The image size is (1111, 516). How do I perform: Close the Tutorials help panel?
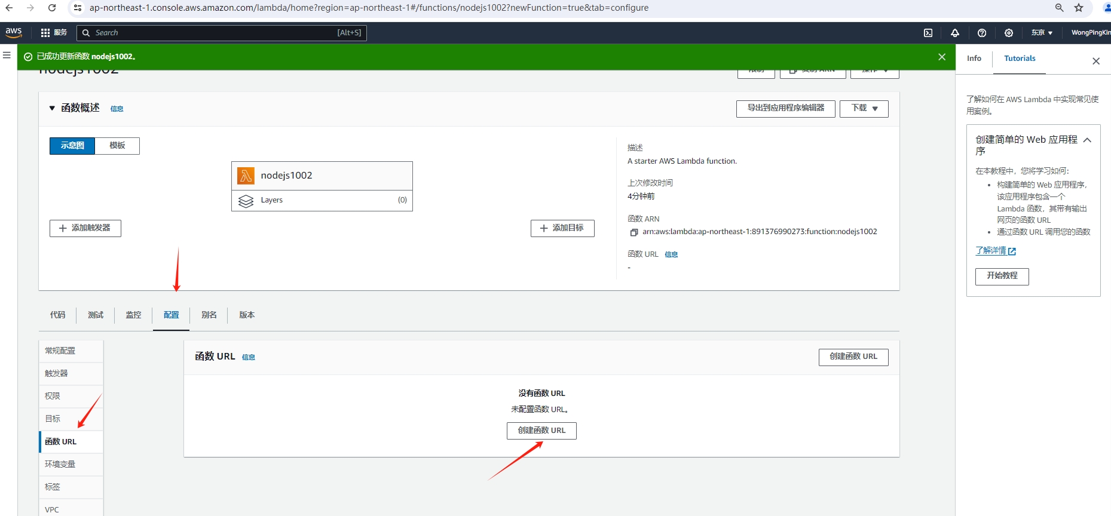[x=1096, y=61]
